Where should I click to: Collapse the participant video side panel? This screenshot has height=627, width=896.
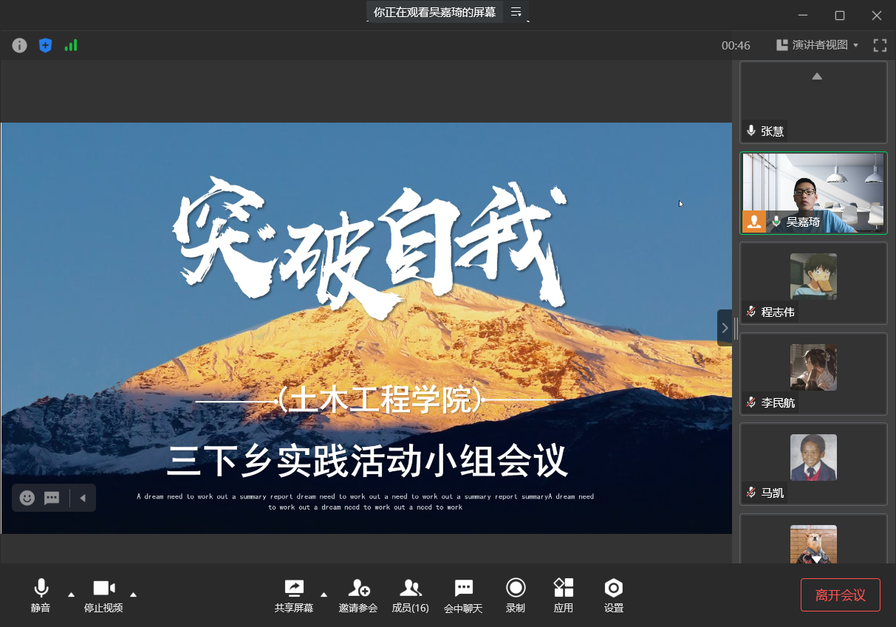pyautogui.click(x=725, y=328)
